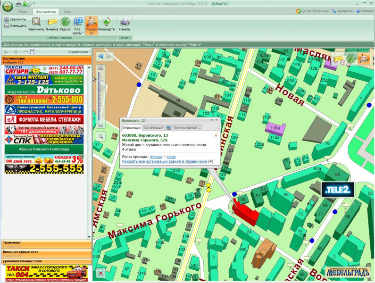Screen dimensions: 375x283
Task: Open Афиша Нижнего Новгорода entry
Action: coord(44,149)
